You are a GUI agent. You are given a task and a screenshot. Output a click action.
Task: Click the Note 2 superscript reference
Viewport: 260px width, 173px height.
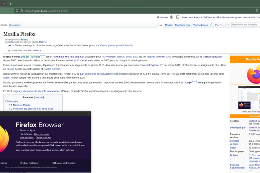coord(194,81)
